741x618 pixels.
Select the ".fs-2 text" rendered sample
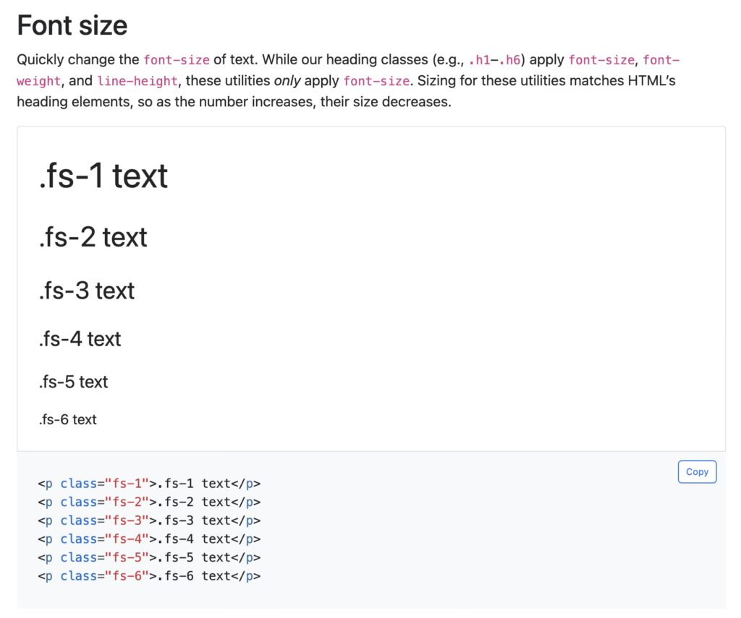(x=93, y=237)
